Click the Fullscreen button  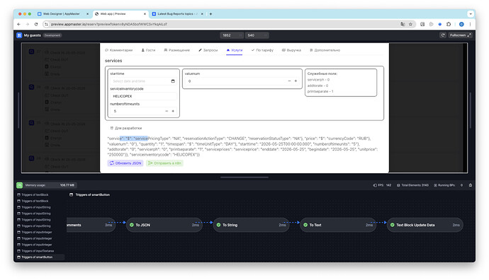[461, 35]
